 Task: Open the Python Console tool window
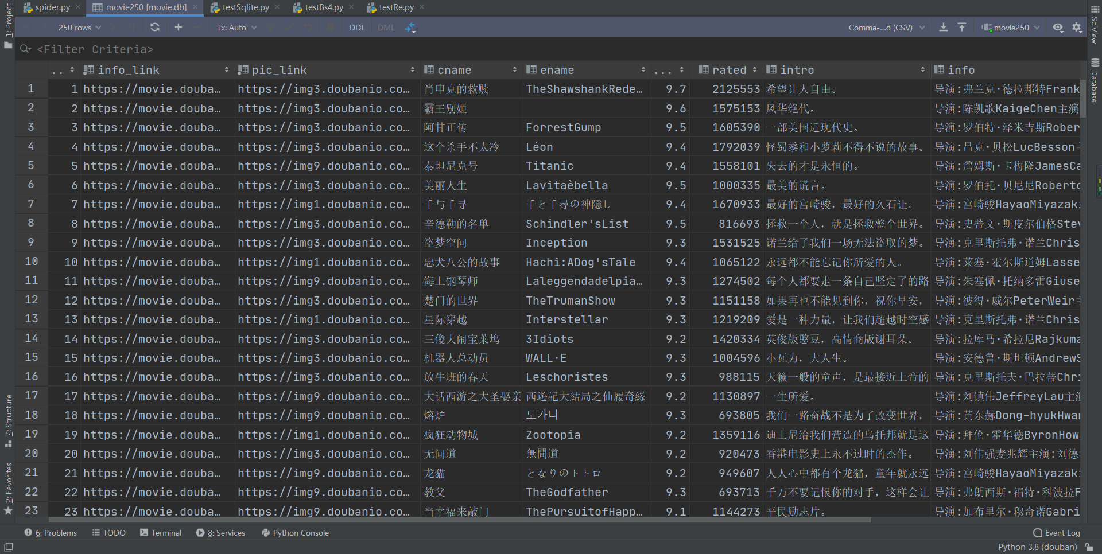pyautogui.click(x=295, y=533)
